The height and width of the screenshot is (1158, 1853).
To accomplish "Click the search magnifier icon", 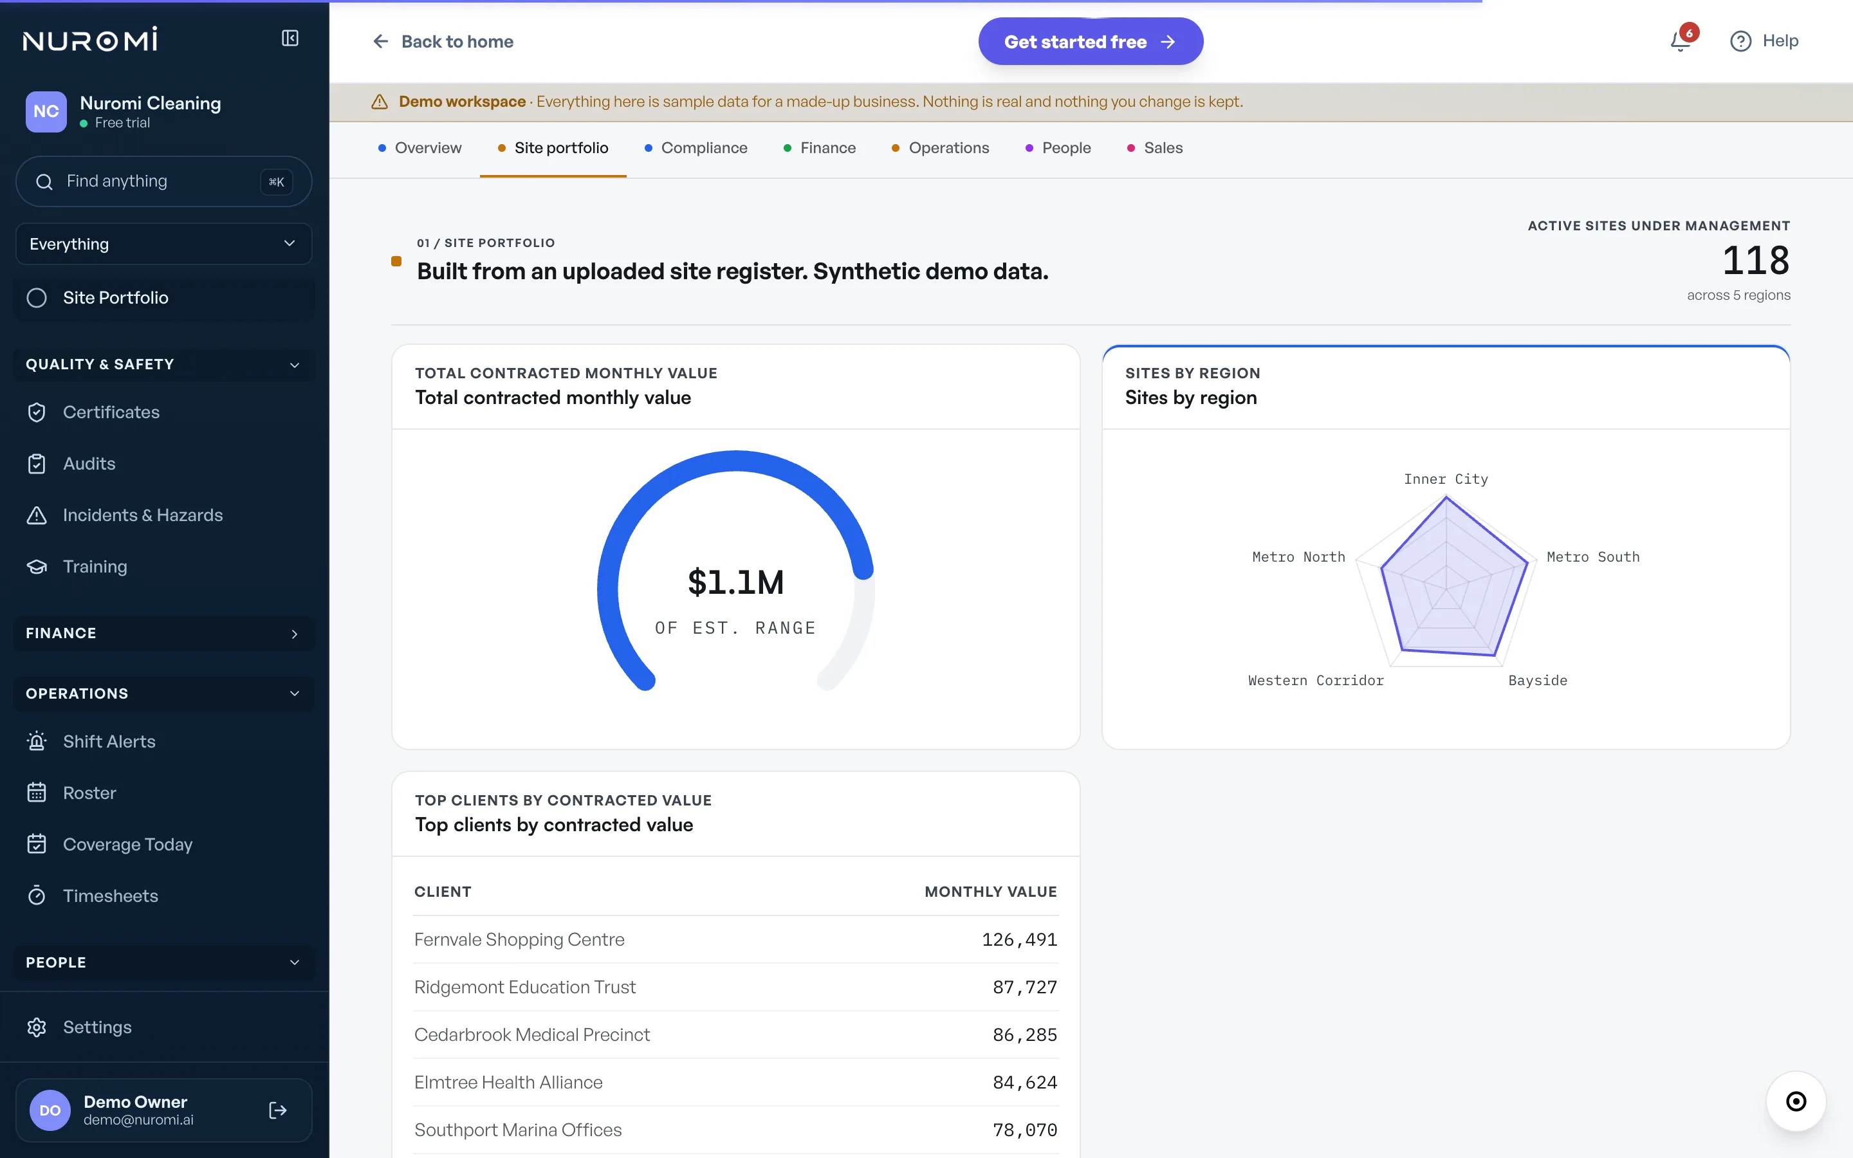I will click(44, 181).
